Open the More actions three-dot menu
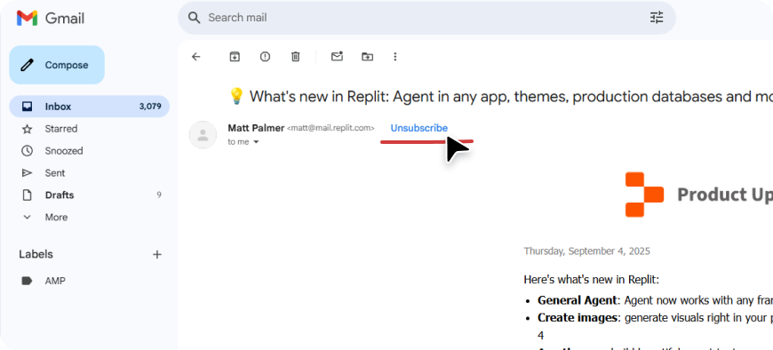 coord(394,57)
